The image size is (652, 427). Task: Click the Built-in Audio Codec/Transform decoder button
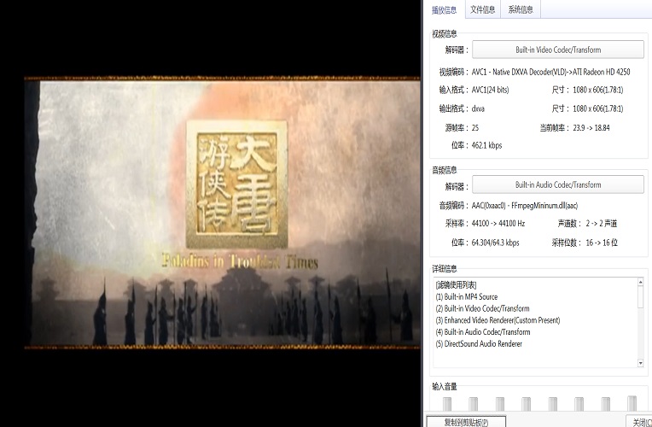tap(558, 184)
